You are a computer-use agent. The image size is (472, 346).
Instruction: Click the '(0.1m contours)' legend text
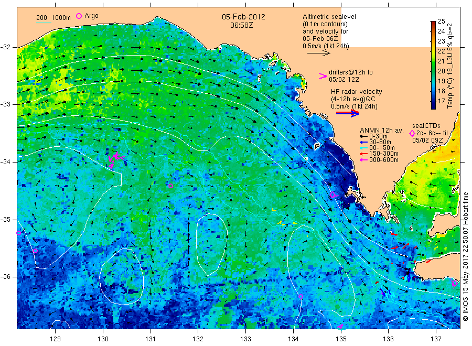click(x=325, y=24)
